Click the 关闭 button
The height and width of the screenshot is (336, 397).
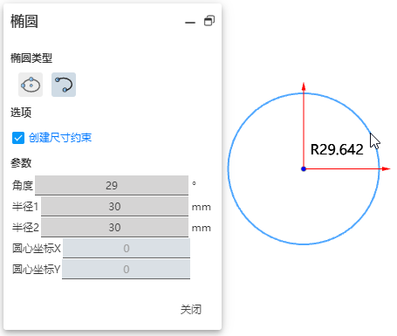pos(191,309)
